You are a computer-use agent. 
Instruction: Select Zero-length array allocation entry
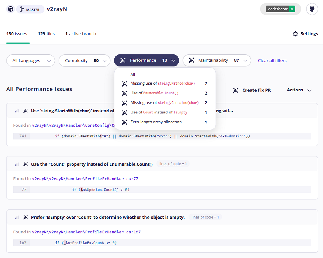point(165,122)
